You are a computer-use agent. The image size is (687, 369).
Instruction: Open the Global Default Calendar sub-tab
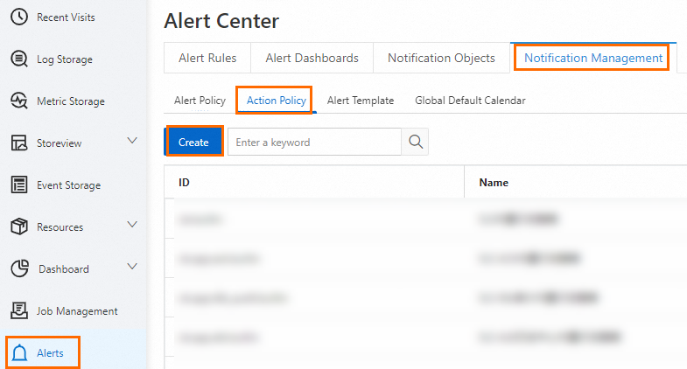click(x=470, y=101)
